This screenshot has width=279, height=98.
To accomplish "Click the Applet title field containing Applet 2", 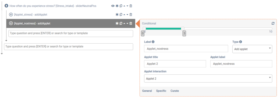I will coord(175,64).
